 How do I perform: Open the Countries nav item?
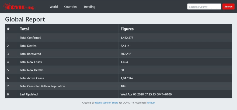(x=71, y=7)
